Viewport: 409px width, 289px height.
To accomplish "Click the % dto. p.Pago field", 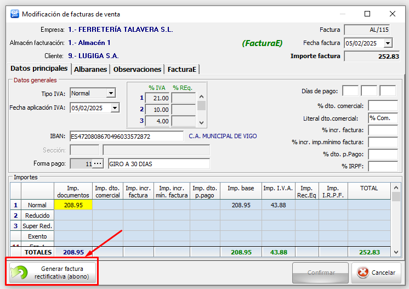I will (383, 154).
